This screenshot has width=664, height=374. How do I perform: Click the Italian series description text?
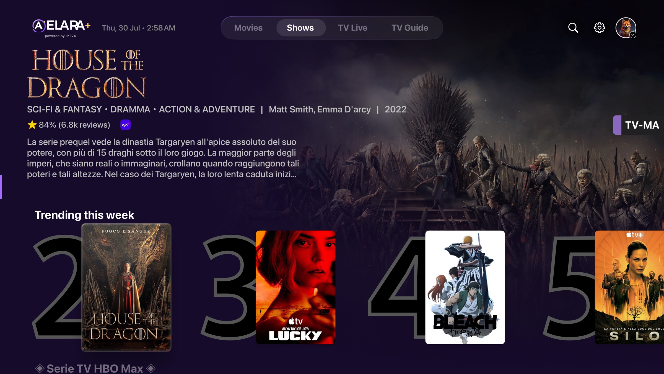(163, 158)
